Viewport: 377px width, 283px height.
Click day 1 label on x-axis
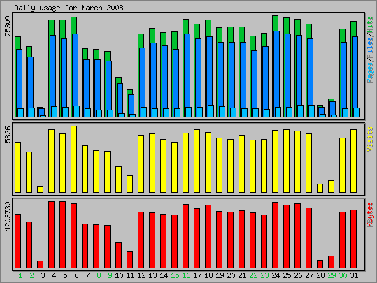[x=20, y=275]
